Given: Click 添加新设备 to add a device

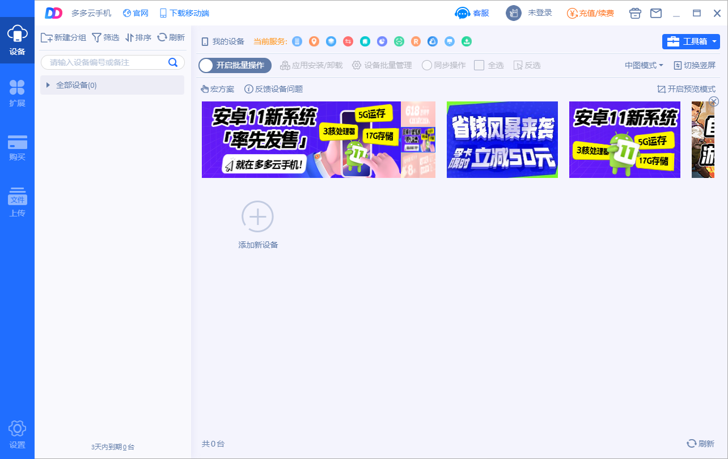Looking at the screenshot, I should click(257, 216).
